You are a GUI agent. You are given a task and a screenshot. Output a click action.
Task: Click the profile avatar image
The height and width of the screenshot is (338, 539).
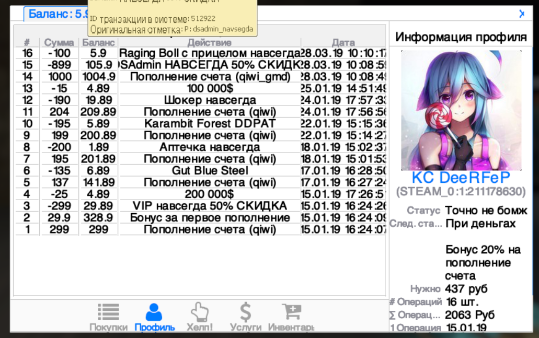click(x=461, y=110)
